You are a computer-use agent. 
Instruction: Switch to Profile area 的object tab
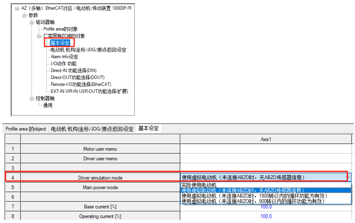[x=26, y=129]
